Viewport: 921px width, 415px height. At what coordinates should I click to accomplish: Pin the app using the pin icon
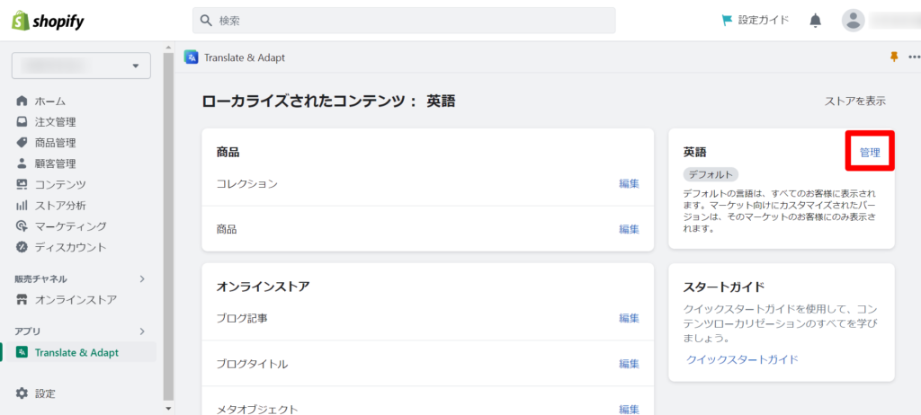(894, 57)
